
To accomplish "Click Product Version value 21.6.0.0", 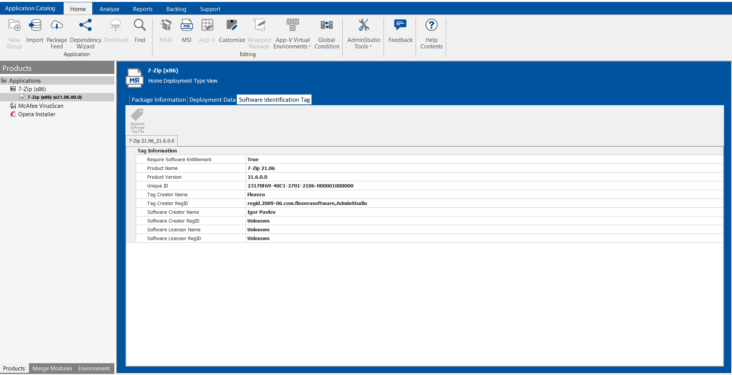I will point(484,177).
